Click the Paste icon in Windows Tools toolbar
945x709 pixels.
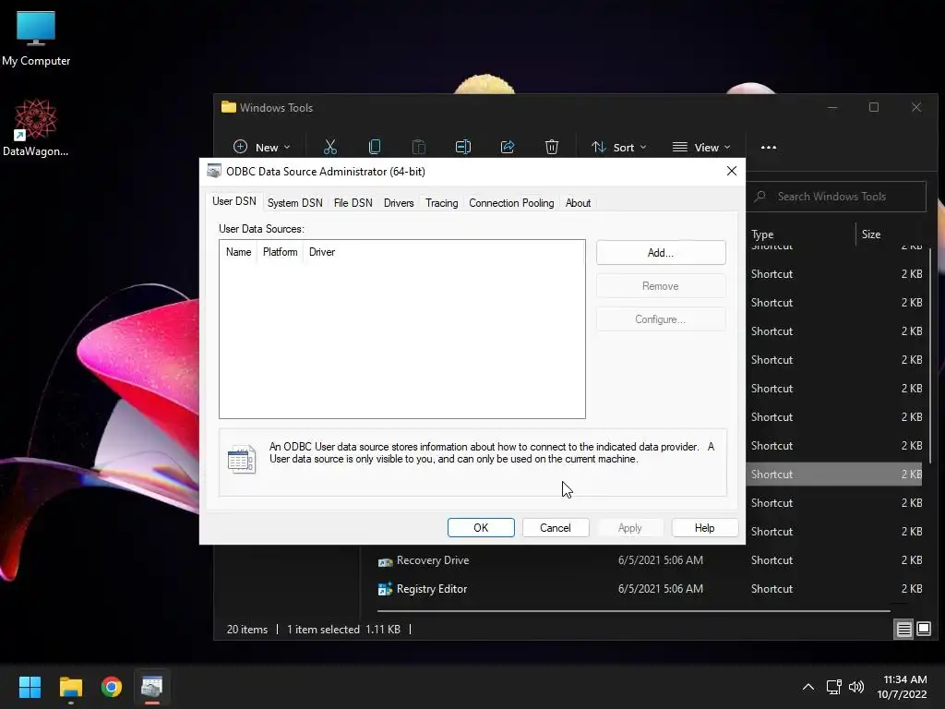(419, 147)
